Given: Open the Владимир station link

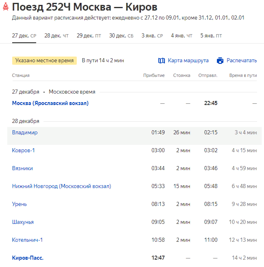Looking at the screenshot, I should pos(25,133).
